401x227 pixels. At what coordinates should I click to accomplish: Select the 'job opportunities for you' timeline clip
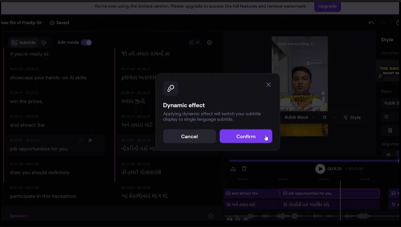pos(330,193)
